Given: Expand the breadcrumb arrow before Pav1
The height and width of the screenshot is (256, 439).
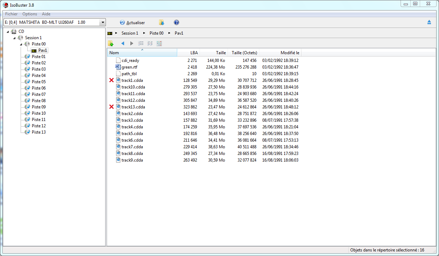Looking at the screenshot, I should (x=170, y=33).
